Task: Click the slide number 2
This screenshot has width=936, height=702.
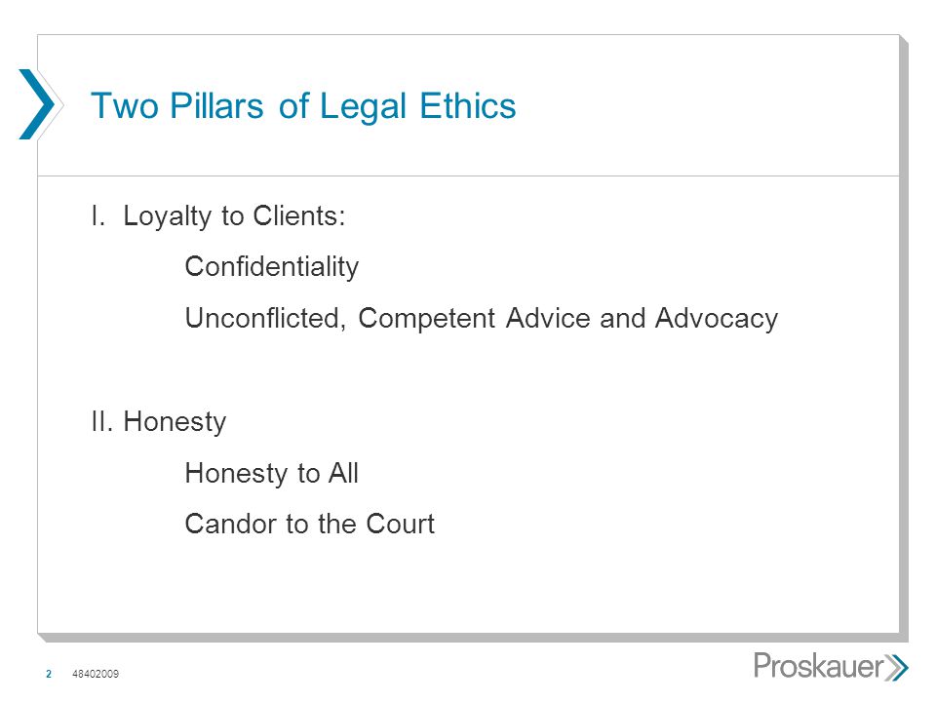Action: [49, 674]
